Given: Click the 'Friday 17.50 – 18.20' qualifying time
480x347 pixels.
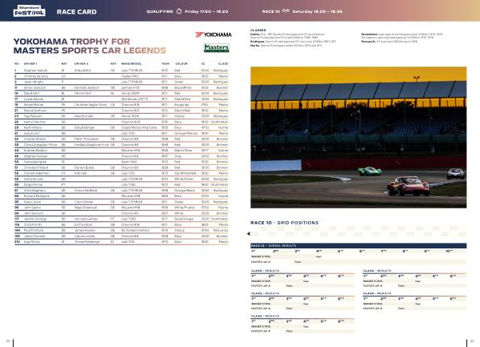Looking at the screenshot, I should [206, 11].
